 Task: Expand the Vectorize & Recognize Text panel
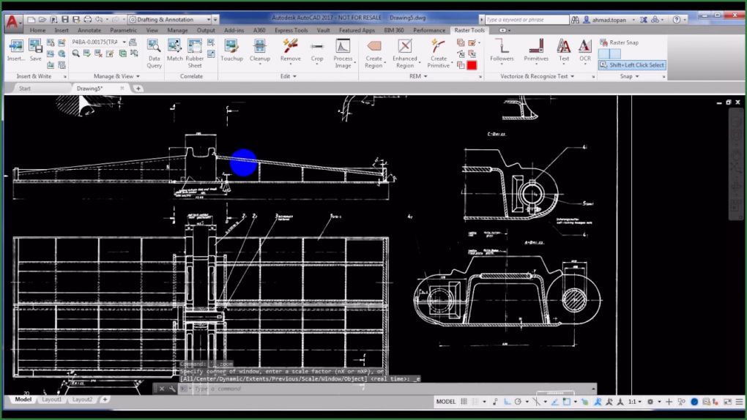[x=538, y=76]
